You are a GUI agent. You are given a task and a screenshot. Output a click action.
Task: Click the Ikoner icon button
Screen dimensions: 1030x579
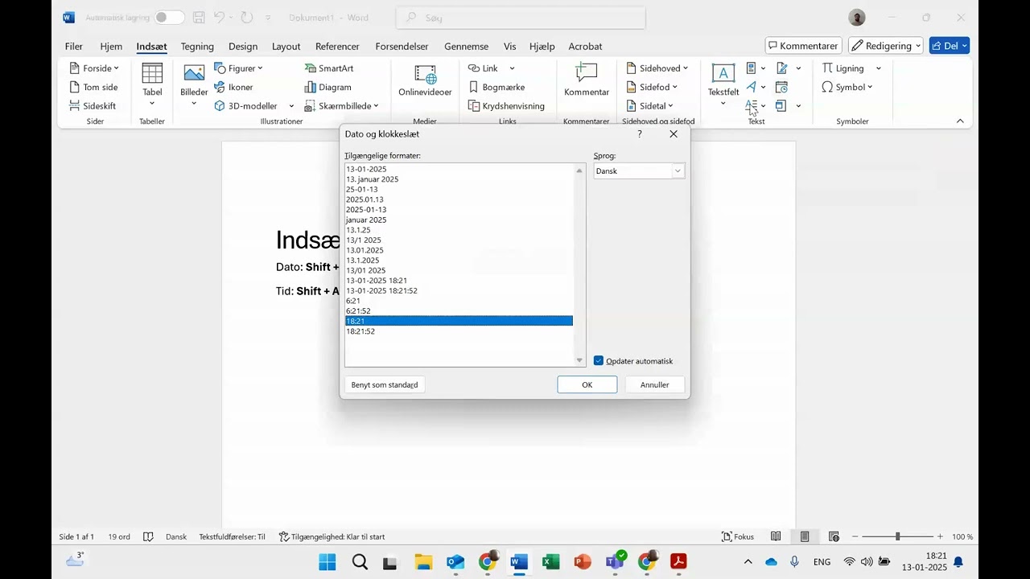[x=233, y=87]
